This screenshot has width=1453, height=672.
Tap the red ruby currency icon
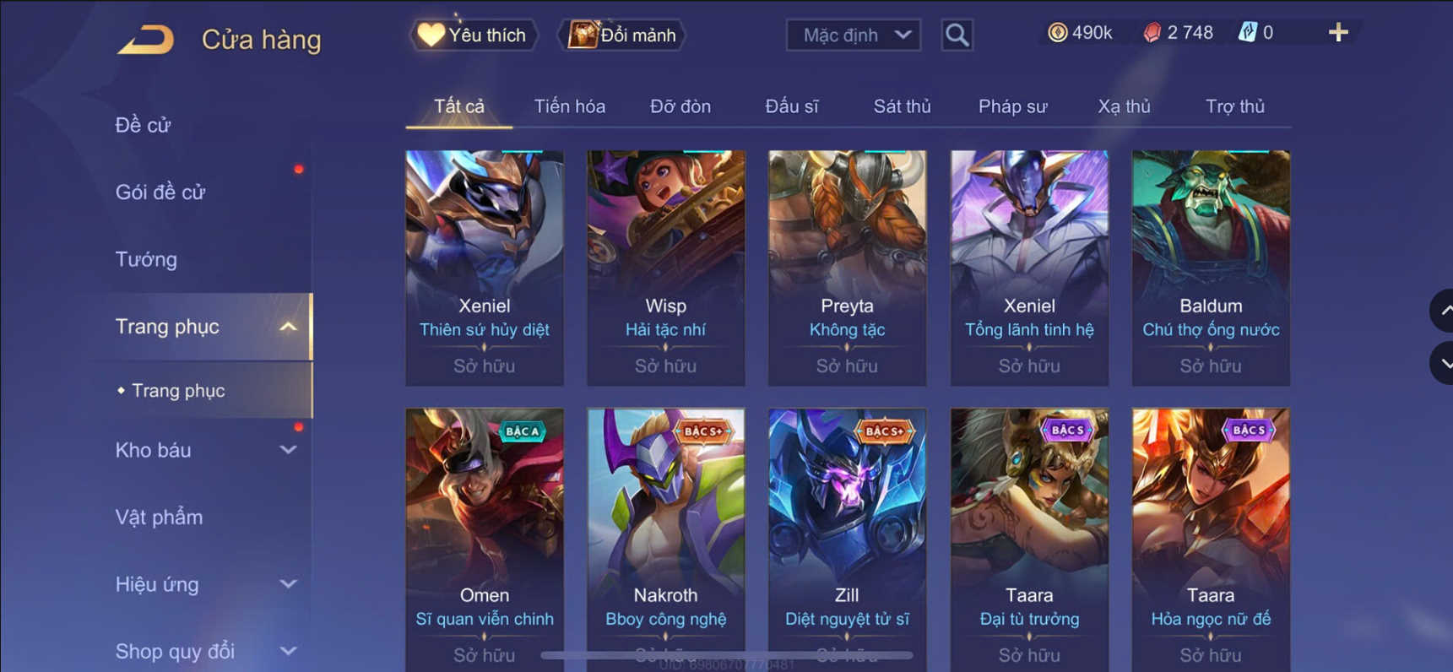click(1152, 33)
